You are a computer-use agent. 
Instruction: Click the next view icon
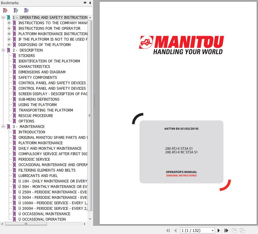242,230
